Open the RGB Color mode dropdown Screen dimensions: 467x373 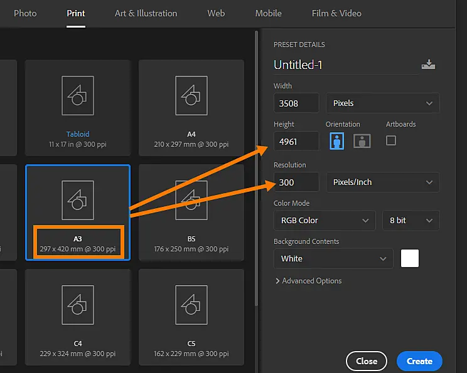pyautogui.click(x=325, y=221)
